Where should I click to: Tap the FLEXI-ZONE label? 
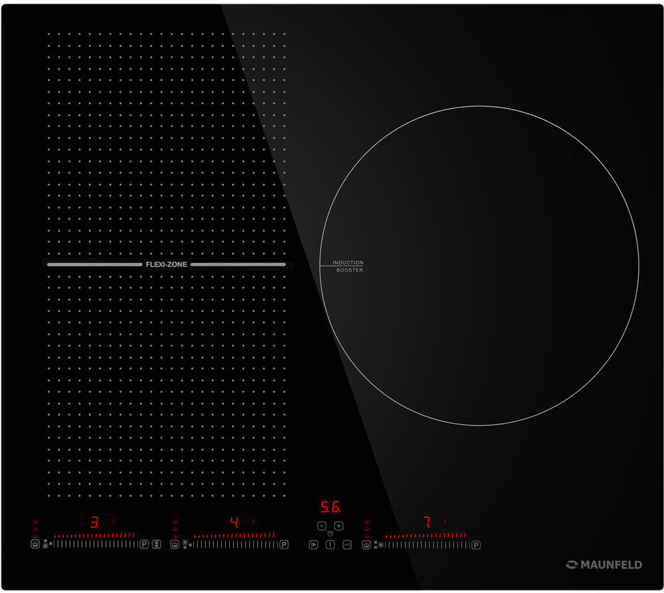click(x=166, y=264)
